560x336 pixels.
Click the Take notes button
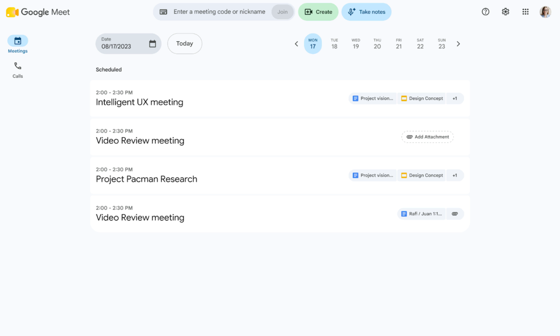(x=366, y=12)
